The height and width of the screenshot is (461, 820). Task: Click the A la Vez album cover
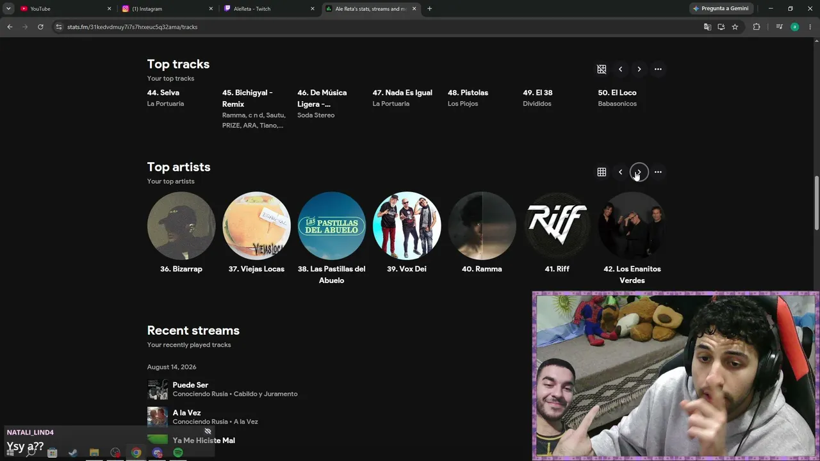click(158, 417)
